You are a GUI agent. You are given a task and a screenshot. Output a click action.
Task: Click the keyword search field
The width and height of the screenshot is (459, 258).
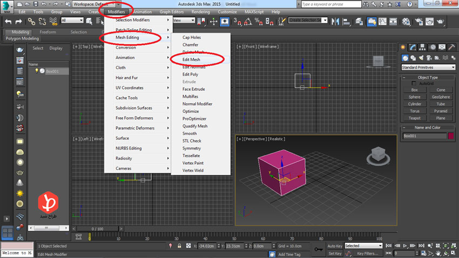tap(331, 4)
